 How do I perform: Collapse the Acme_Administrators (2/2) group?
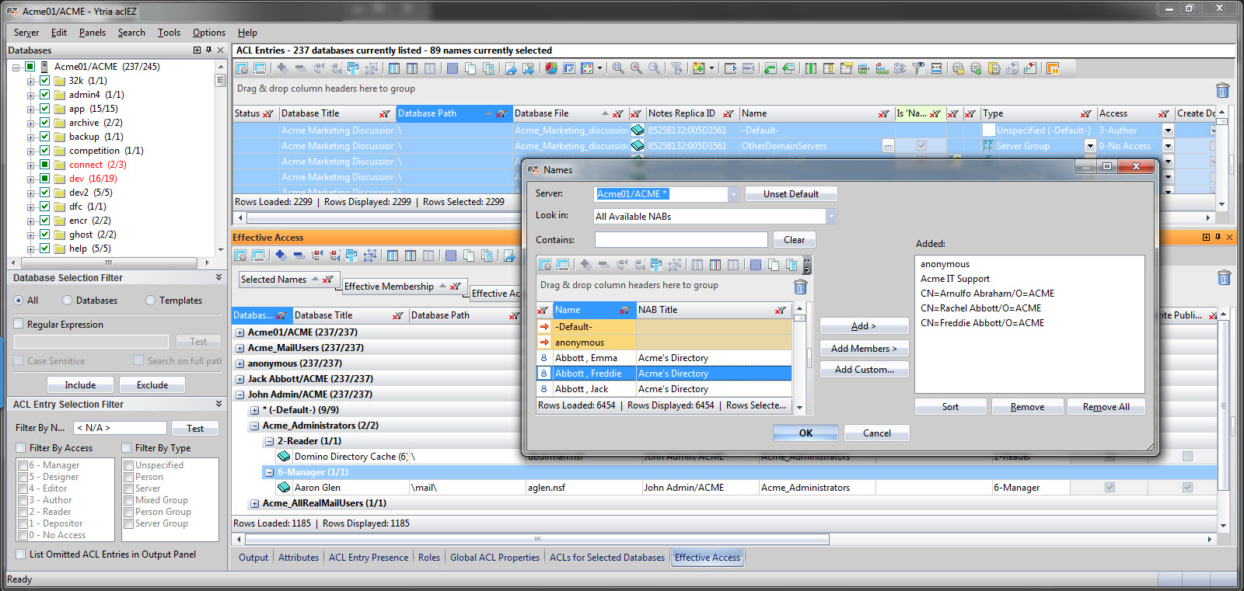(x=254, y=426)
